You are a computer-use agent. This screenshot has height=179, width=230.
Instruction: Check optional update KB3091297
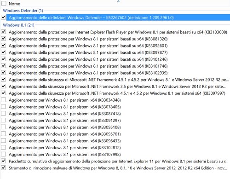[x=4, y=120]
